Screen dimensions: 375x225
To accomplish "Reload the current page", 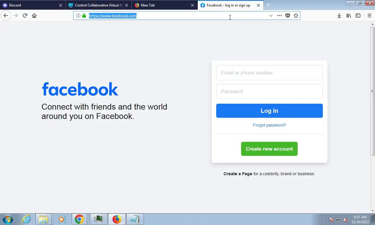I will (25, 16).
